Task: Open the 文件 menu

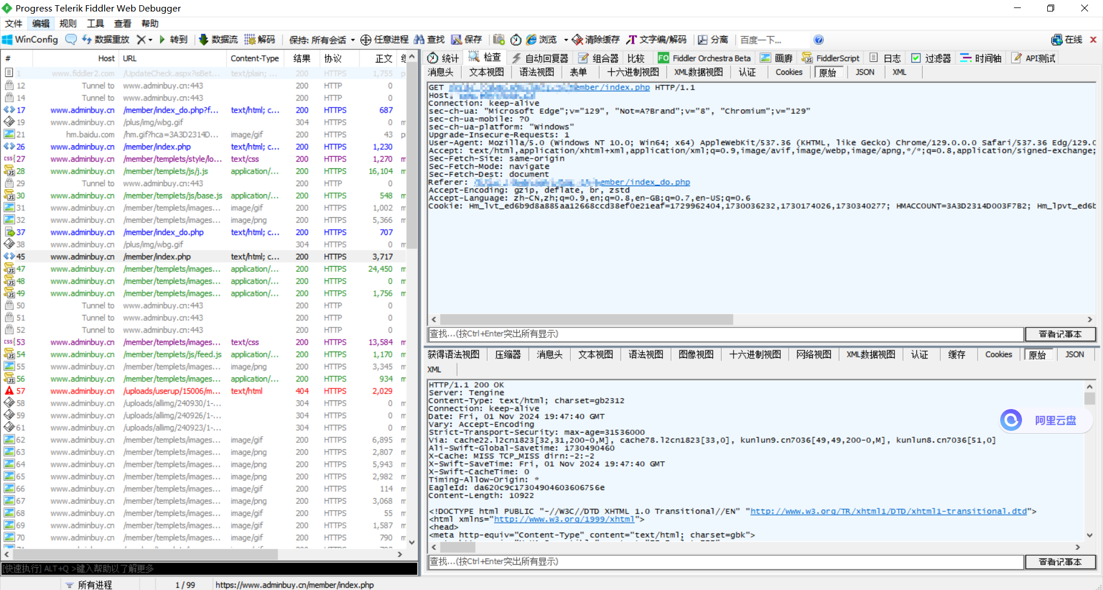Action: click(13, 24)
